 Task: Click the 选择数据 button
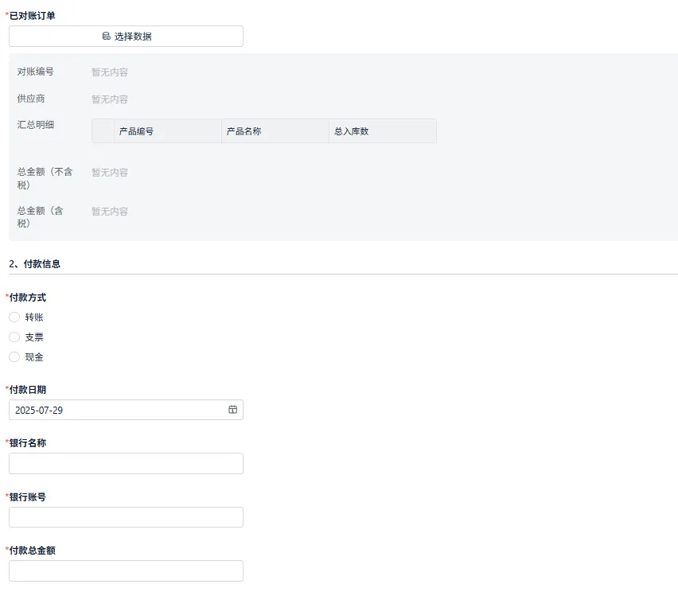point(126,37)
